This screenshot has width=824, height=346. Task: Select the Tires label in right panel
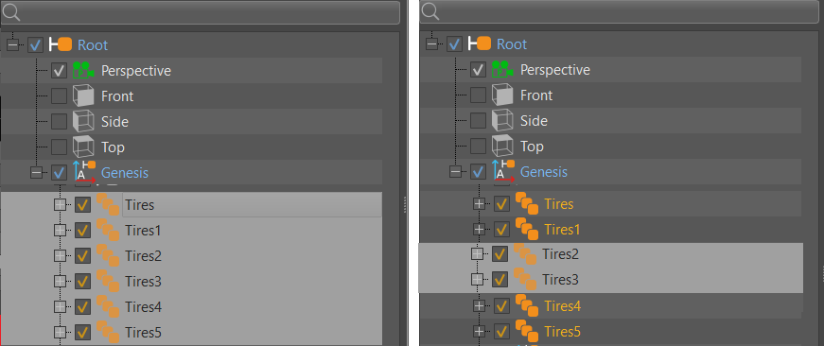(x=558, y=203)
